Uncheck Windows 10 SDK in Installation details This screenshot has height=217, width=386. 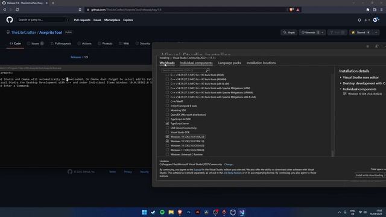point(344,93)
